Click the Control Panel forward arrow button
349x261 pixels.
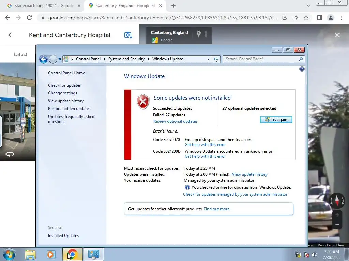click(x=53, y=59)
